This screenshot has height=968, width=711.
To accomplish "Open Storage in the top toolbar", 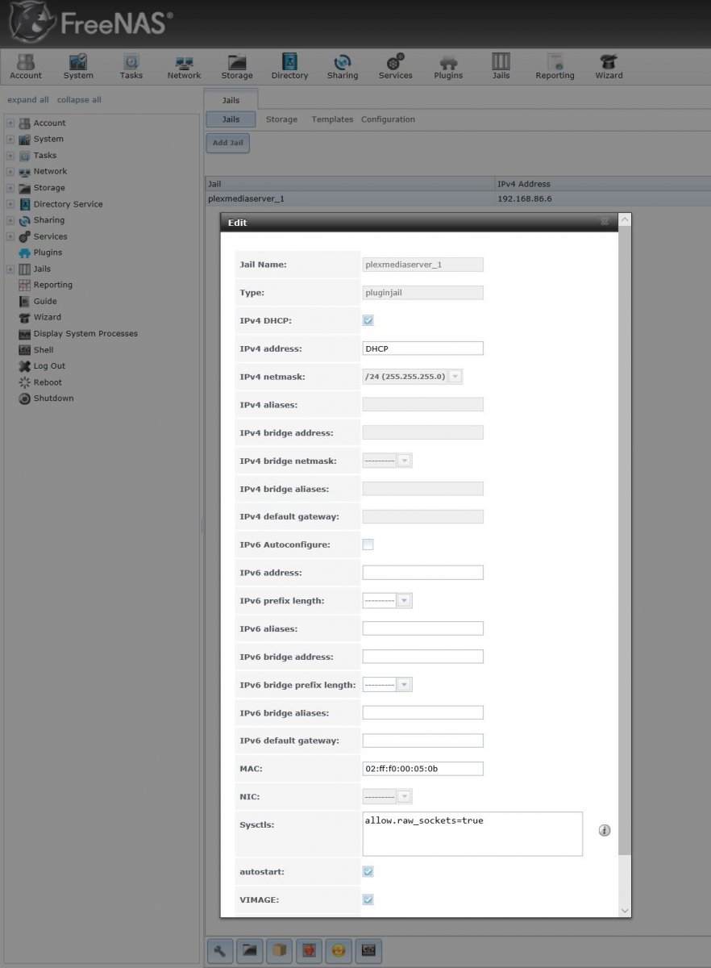I will tap(237, 67).
